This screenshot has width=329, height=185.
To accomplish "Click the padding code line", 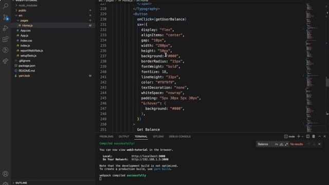I will point(171,98).
